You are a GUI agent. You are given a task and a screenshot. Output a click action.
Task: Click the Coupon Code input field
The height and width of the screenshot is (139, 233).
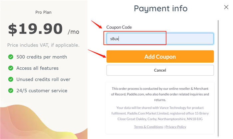coord(160,38)
